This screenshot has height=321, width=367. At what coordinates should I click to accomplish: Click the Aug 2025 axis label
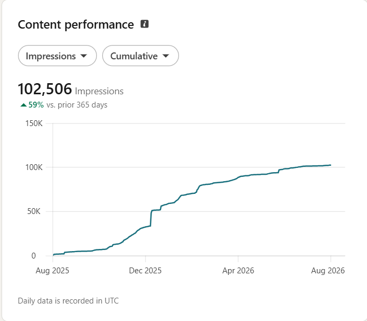pos(52,271)
